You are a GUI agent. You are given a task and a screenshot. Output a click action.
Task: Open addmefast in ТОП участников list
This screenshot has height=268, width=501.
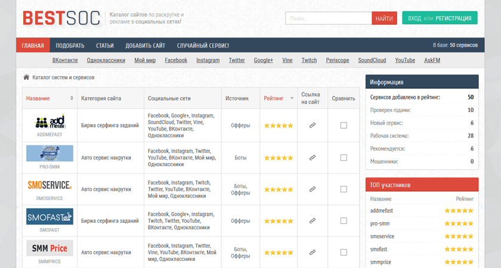[x=382, y=211]
